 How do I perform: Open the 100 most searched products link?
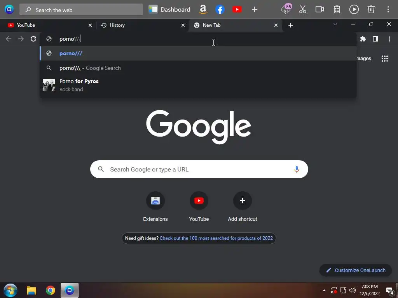click(216, 238)
